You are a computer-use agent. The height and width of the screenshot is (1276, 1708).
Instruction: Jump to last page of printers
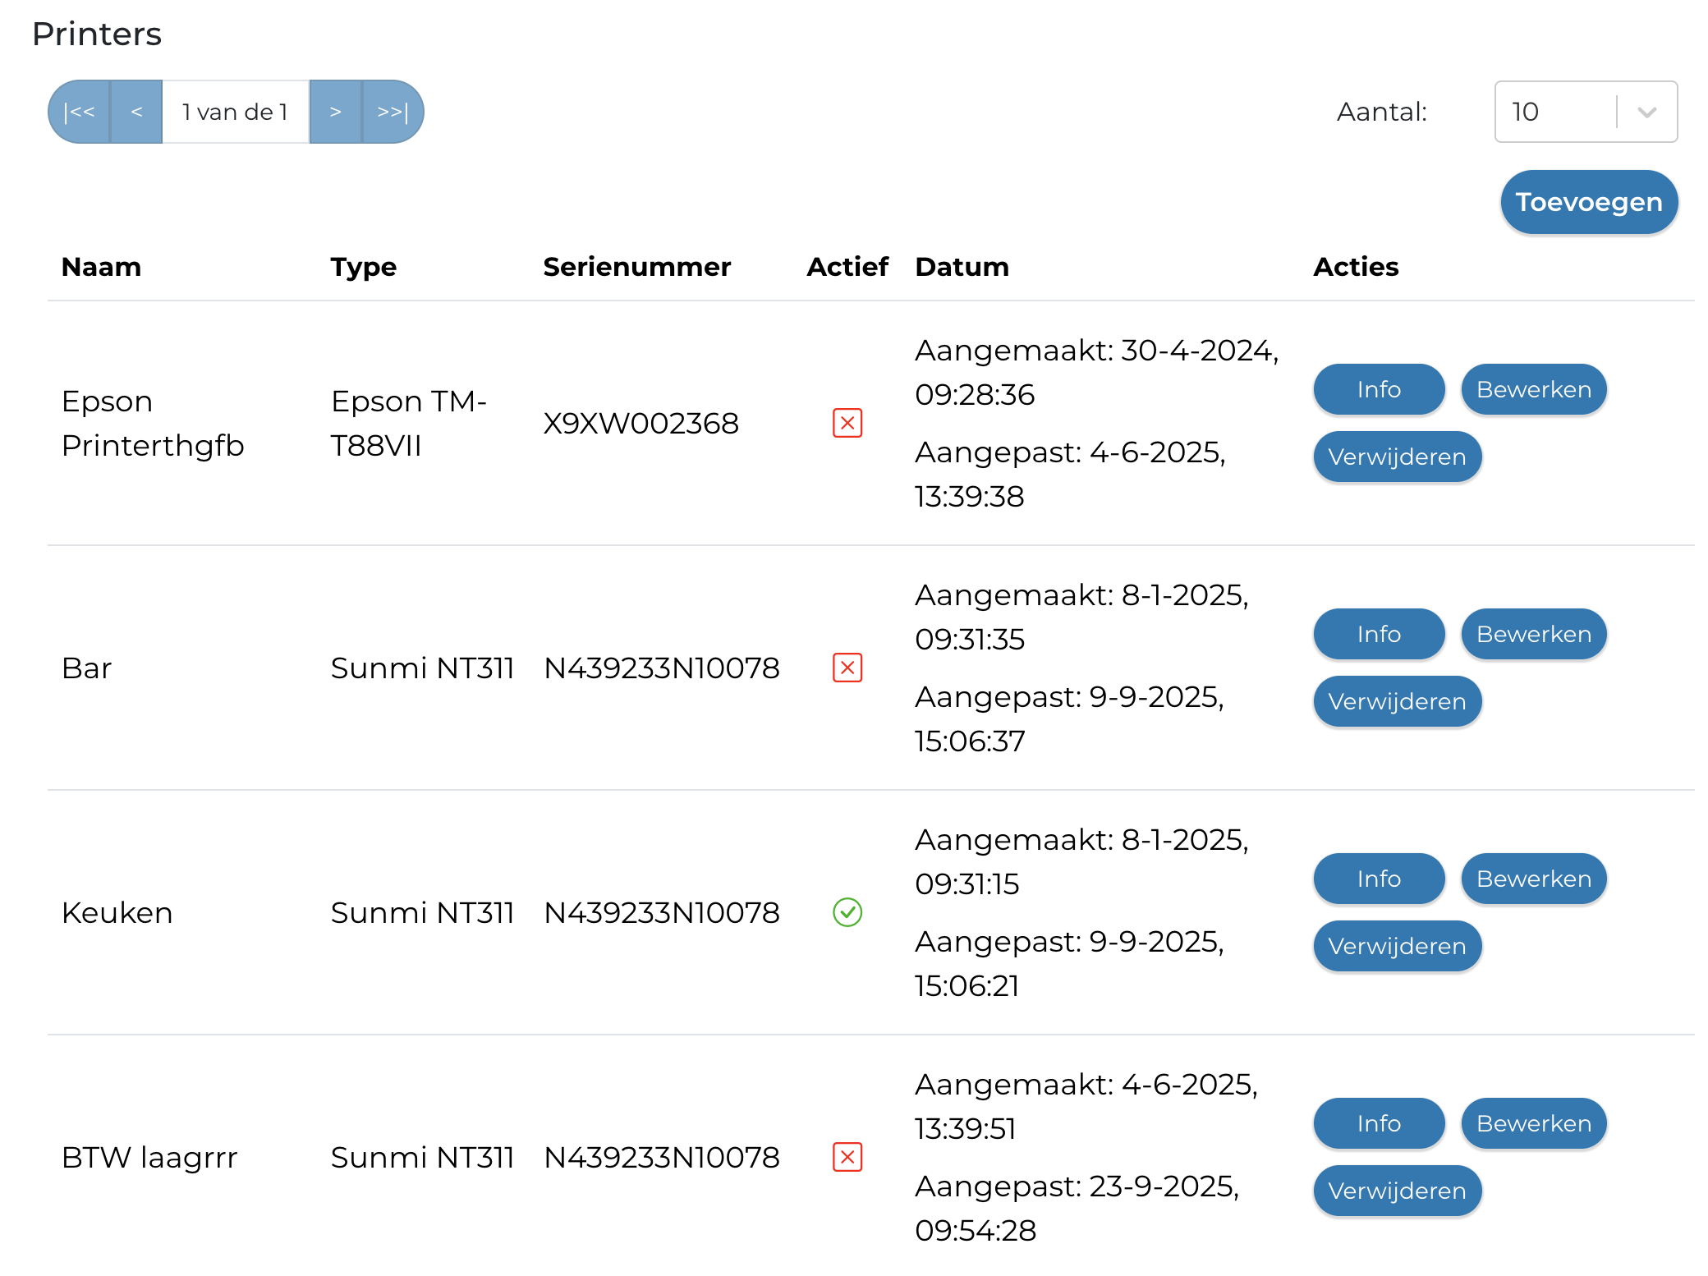pyautogui.click(x=393, y=112)
